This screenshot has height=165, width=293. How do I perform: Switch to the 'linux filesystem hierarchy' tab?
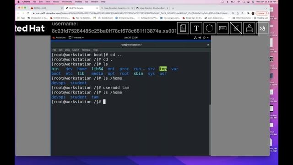[x=117, y=8]
